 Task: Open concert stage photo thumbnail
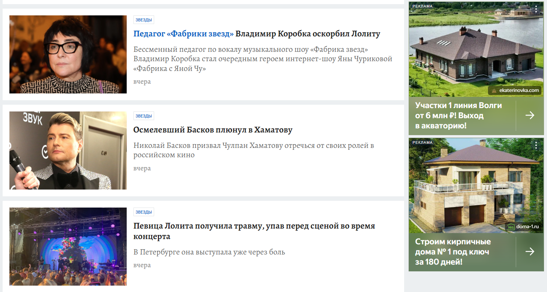pyautogui.click(x=68, y=247)
